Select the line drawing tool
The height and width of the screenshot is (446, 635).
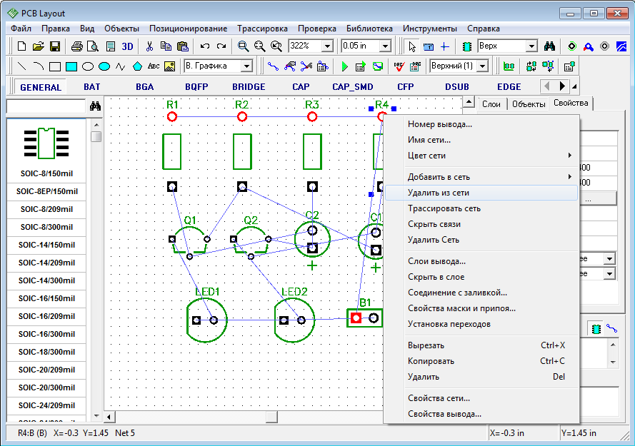[22, 66]
